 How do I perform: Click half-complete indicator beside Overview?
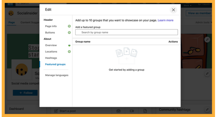(x=69, y=45)
